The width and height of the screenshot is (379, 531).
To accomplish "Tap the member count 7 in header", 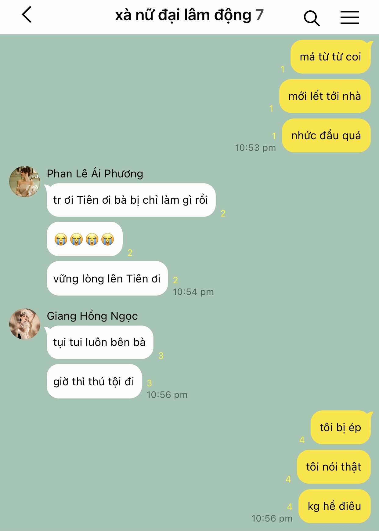I will click(x=259, y=15).
